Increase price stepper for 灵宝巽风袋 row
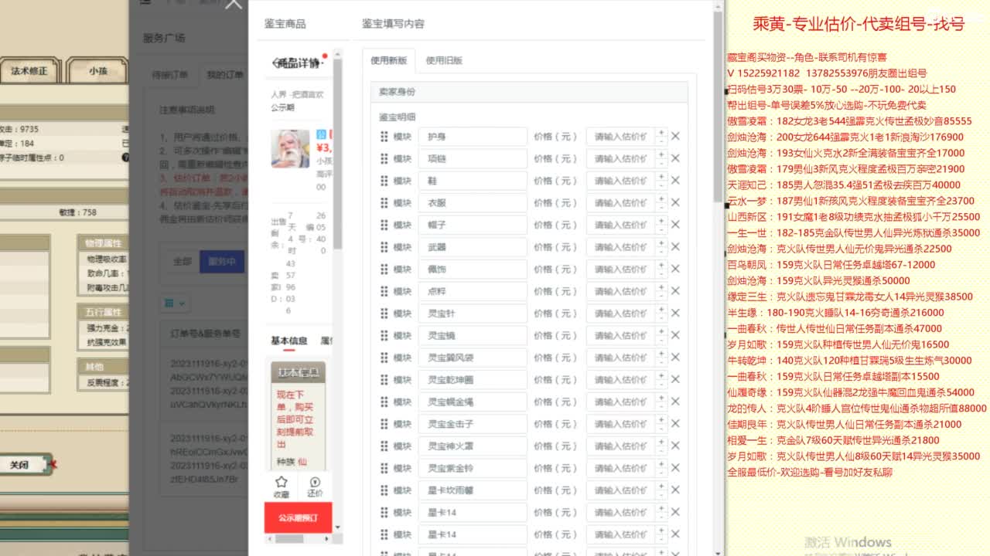990x556 pixels. click(x=661, y=354)
